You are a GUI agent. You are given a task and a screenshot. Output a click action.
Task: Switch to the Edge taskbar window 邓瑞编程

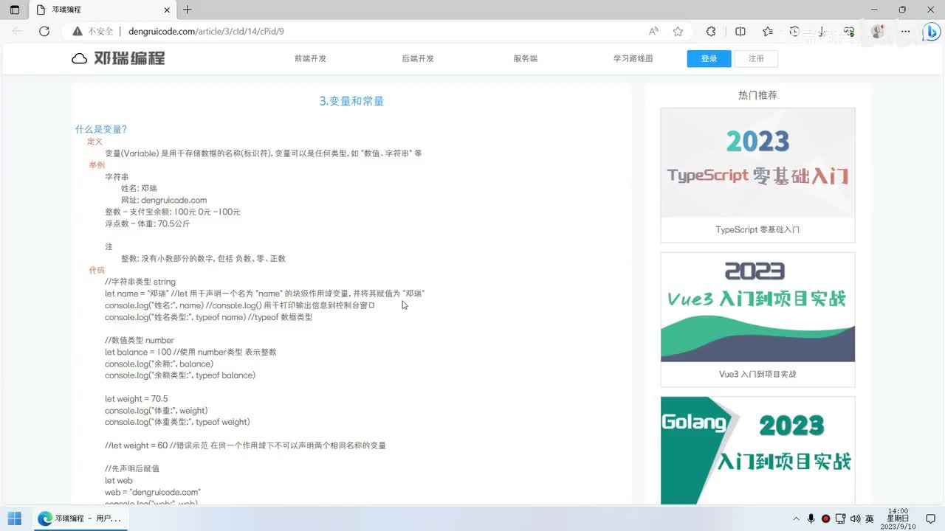[80, 518]
